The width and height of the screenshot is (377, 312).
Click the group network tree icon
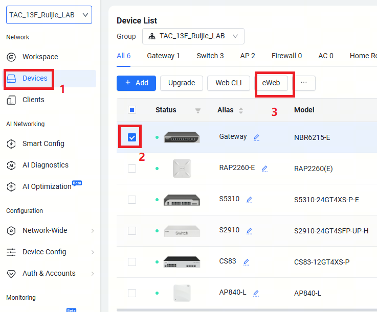point(152,36)
